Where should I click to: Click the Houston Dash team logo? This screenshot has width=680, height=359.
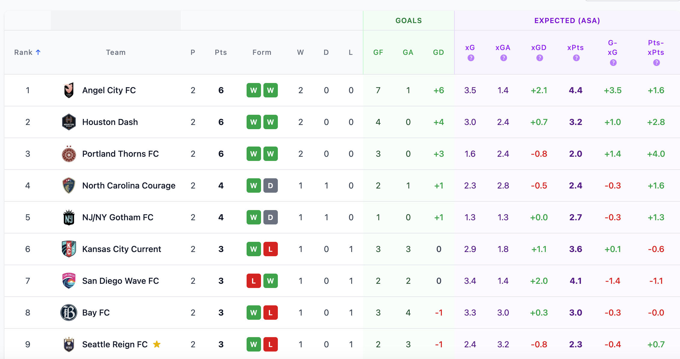tap(69, 122)
